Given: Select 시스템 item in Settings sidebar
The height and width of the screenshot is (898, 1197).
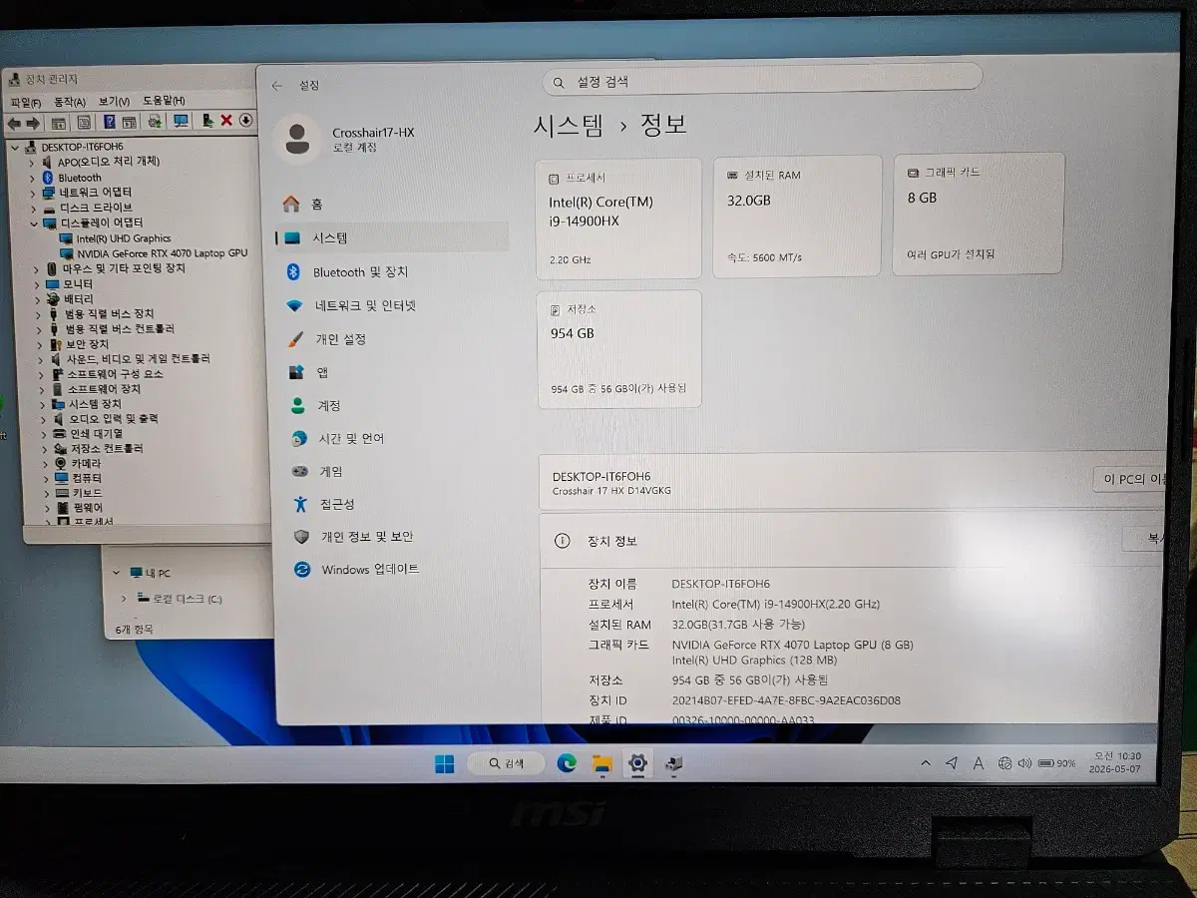Looking at the screenshot, I should (x=391, y=237).
